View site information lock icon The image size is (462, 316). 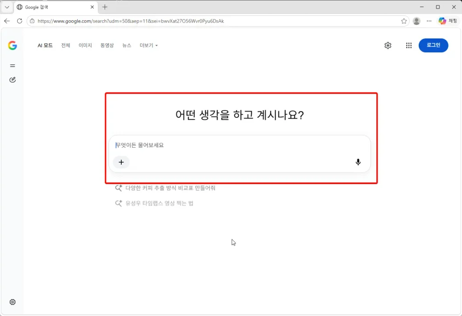(32, 21)
